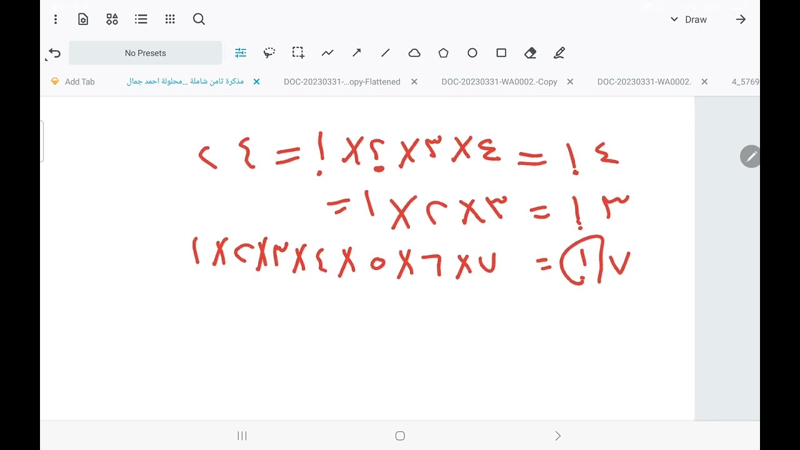Click Add Tab button

click(x=72, y=82)
